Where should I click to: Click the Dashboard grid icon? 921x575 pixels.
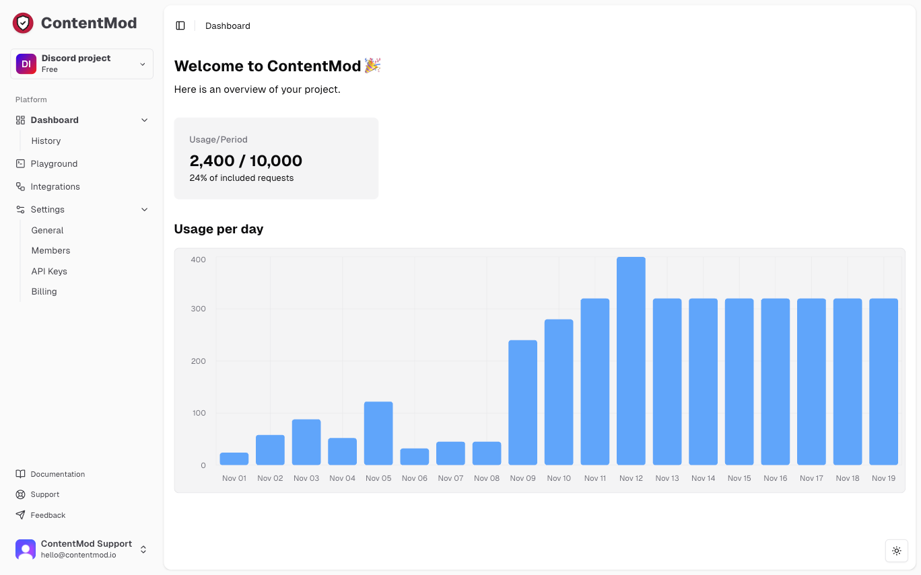20,120
